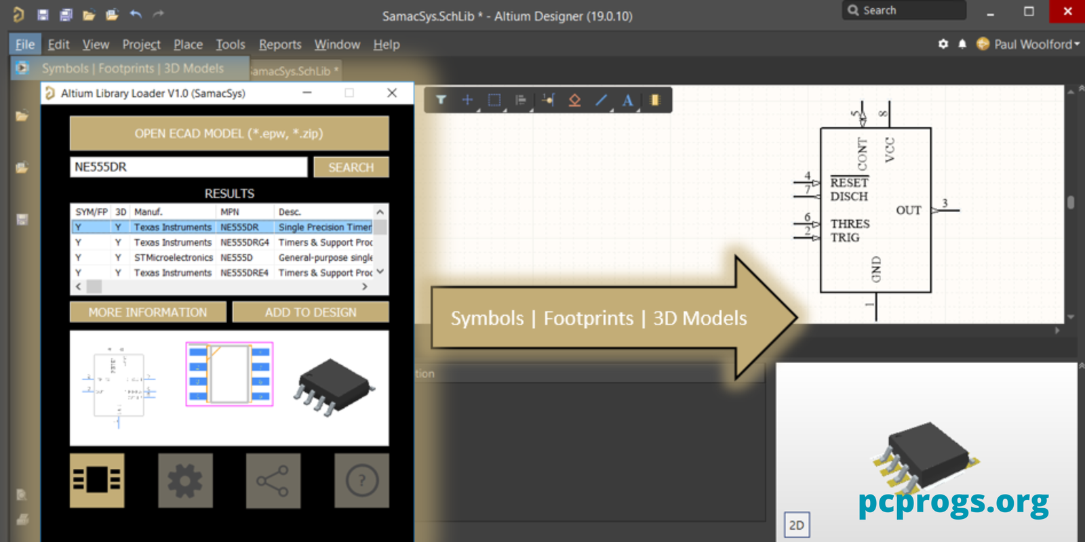Click the add component part tool

pos(655,100)
